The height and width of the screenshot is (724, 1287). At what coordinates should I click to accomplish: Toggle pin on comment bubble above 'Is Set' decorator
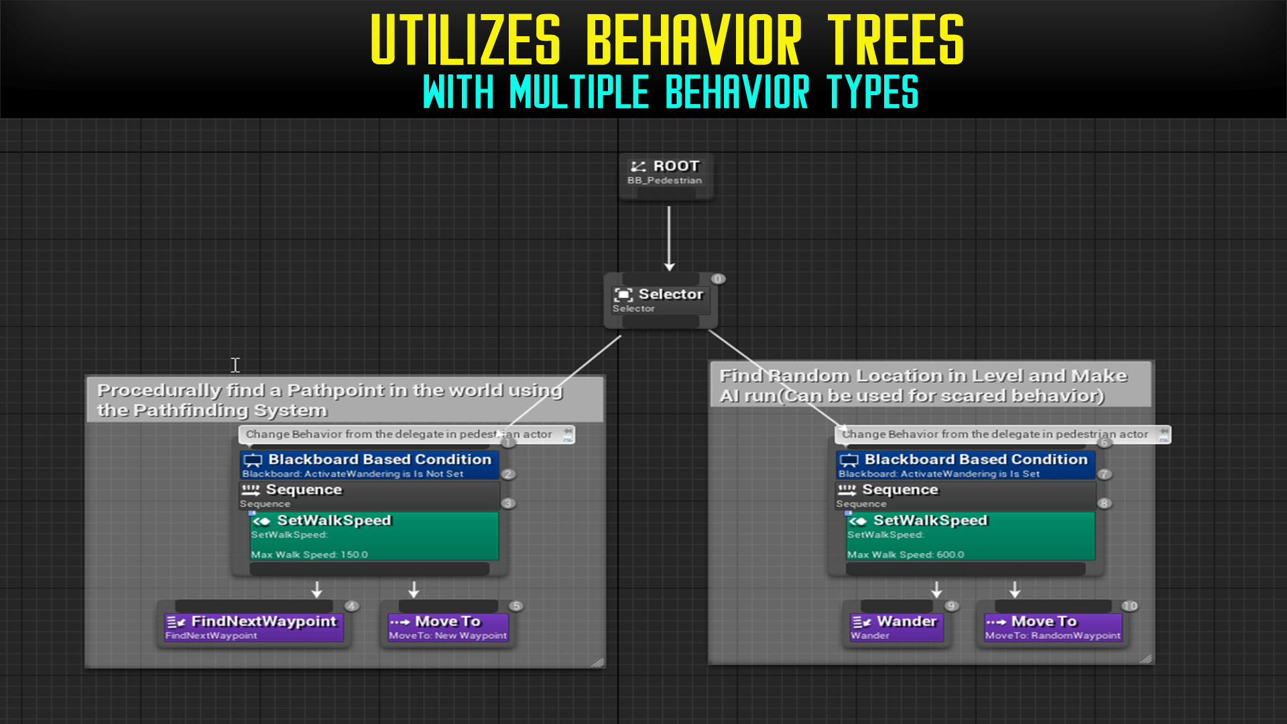pyautogui.click(x=1164, y=431)
